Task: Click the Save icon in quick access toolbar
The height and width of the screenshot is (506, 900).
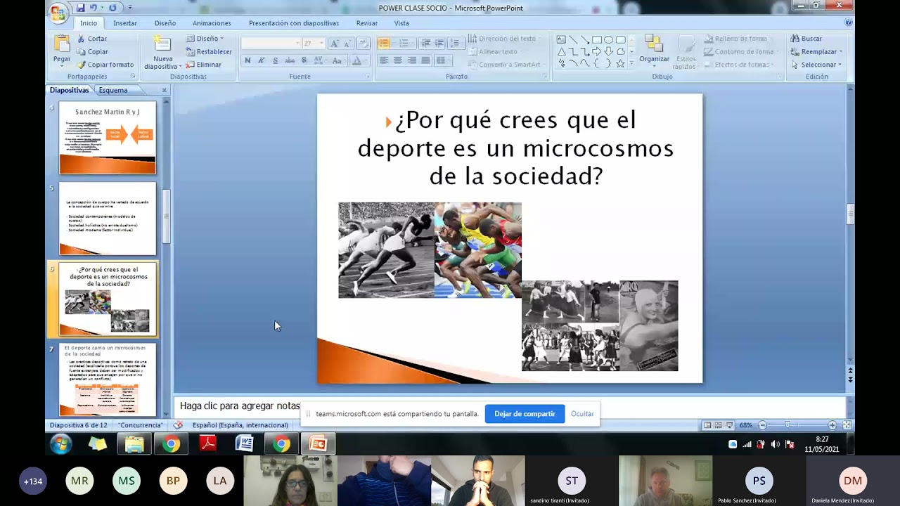Action: (80, 8)
